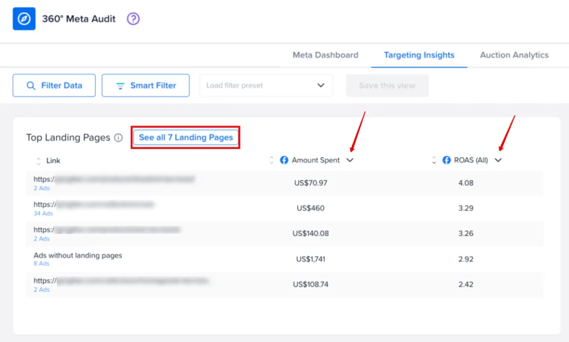Open the Load filter preset dropdown
Screen dimensions: 569x342
[266, 85]
